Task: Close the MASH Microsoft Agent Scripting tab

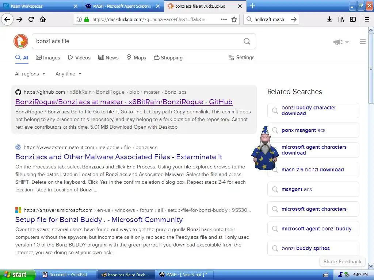Action: (158, 6)
